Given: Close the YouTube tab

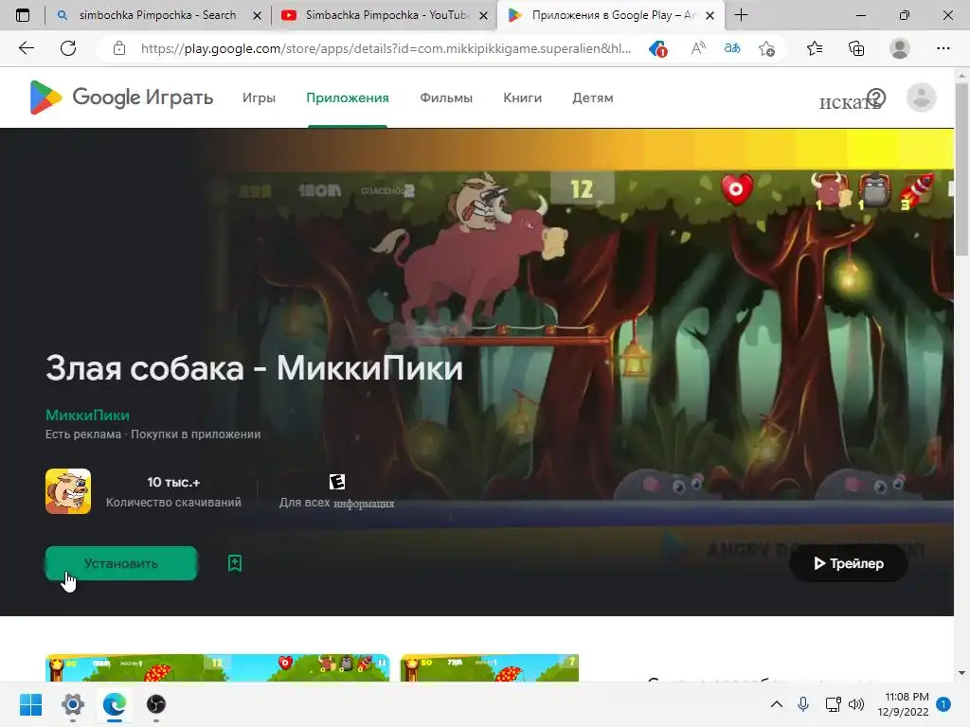Looking at the screenshot, I should [484, 15].
